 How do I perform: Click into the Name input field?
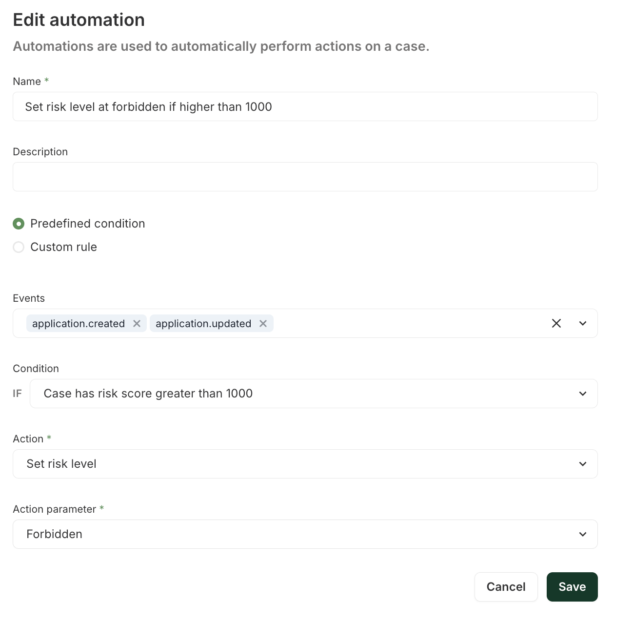click(x=305, y=106)
